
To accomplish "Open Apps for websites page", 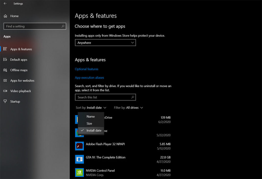I will pyautogui.click(x=22, y=81).
